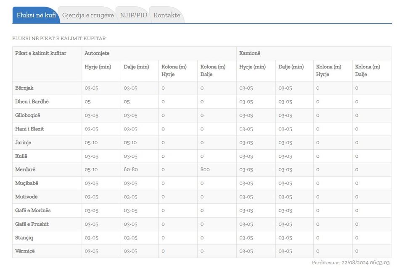Select the Stançiq row label

point(24,238)
